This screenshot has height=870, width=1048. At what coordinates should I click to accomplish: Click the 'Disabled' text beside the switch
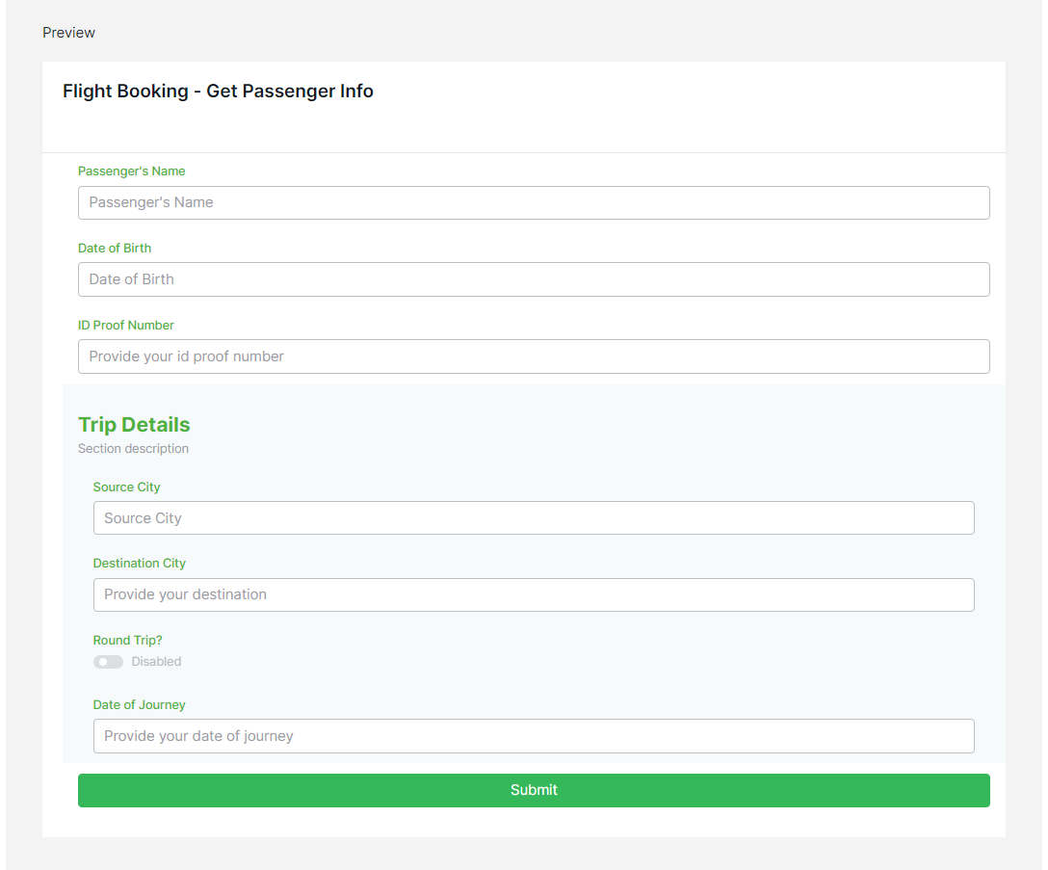pos(156,662)
